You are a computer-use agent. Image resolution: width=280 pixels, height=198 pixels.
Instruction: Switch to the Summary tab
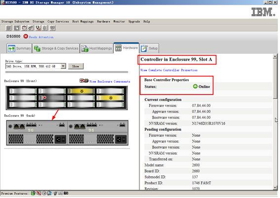(x=19, y=48)
